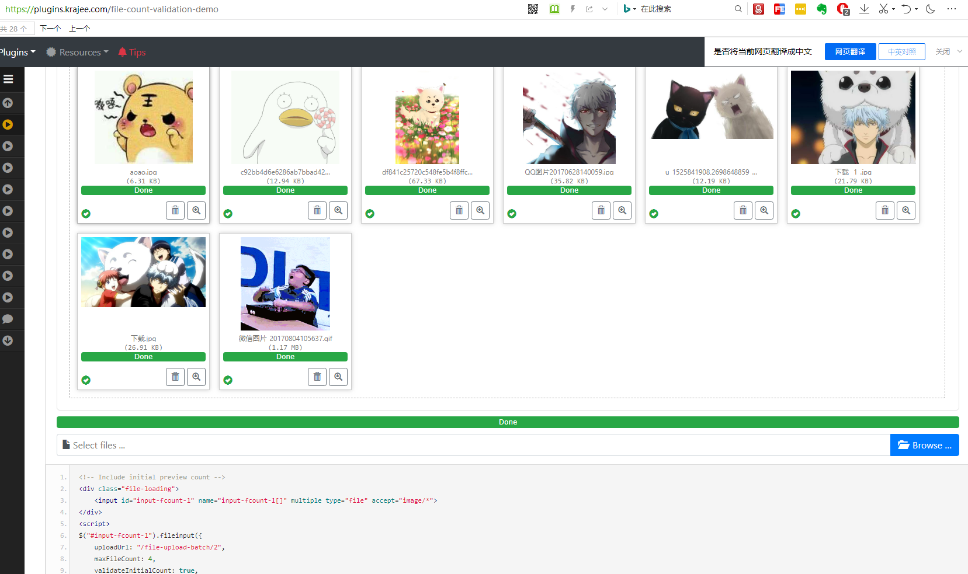Delete the aoao.jpg file using its trash icon

[175, 210]
